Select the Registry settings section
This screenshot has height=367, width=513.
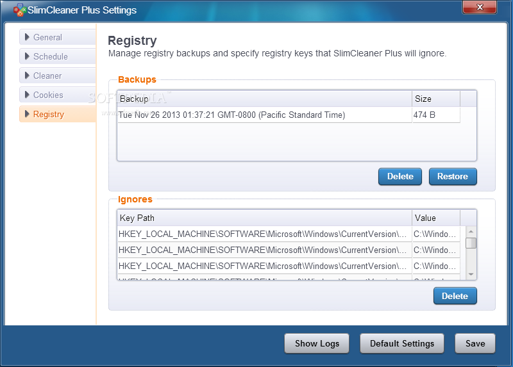tap(58, 114)
